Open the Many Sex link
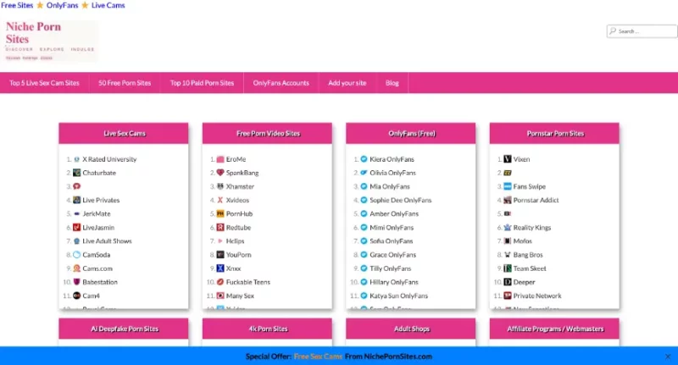 click(240, 296)
